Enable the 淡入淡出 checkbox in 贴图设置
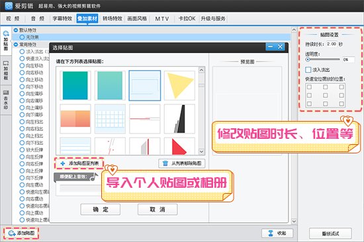 coord(308,69)
